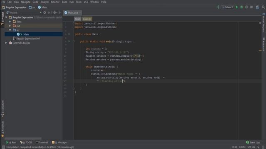
Task: Click Regular Expression navigation bar crumb
Action: [x=14, y=7]
